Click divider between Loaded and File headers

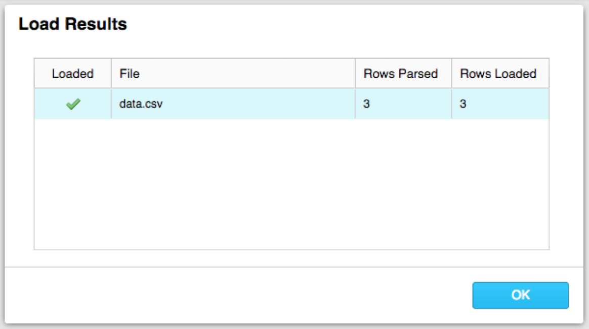(111, 74)
